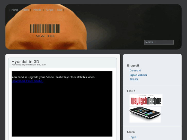This screenshot has width=187, height=140.
Task: Click the Links section heading
Action: pyautogui.click(x=131, y=91)
